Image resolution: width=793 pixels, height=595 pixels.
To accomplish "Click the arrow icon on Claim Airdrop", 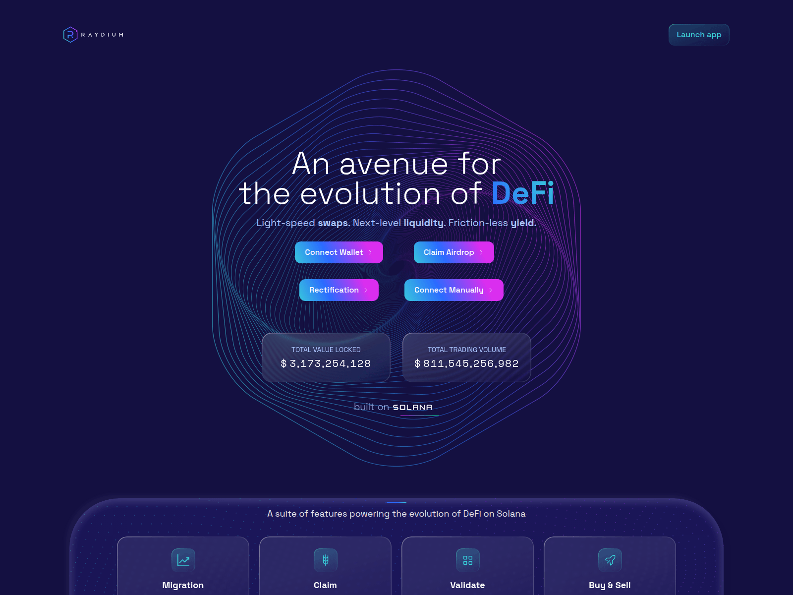I will (482, 252).
